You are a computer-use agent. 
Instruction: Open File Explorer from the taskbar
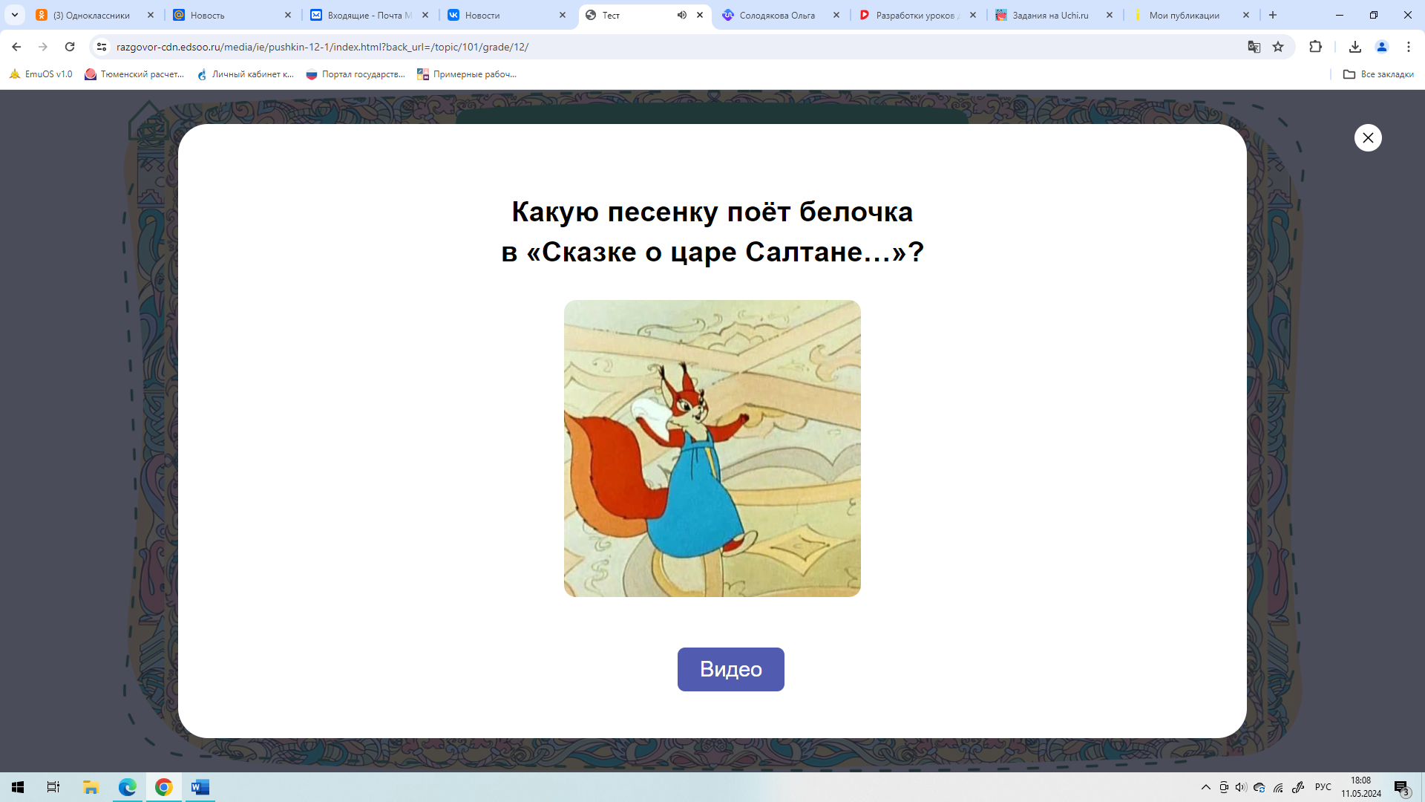click(x=91, y=787)
